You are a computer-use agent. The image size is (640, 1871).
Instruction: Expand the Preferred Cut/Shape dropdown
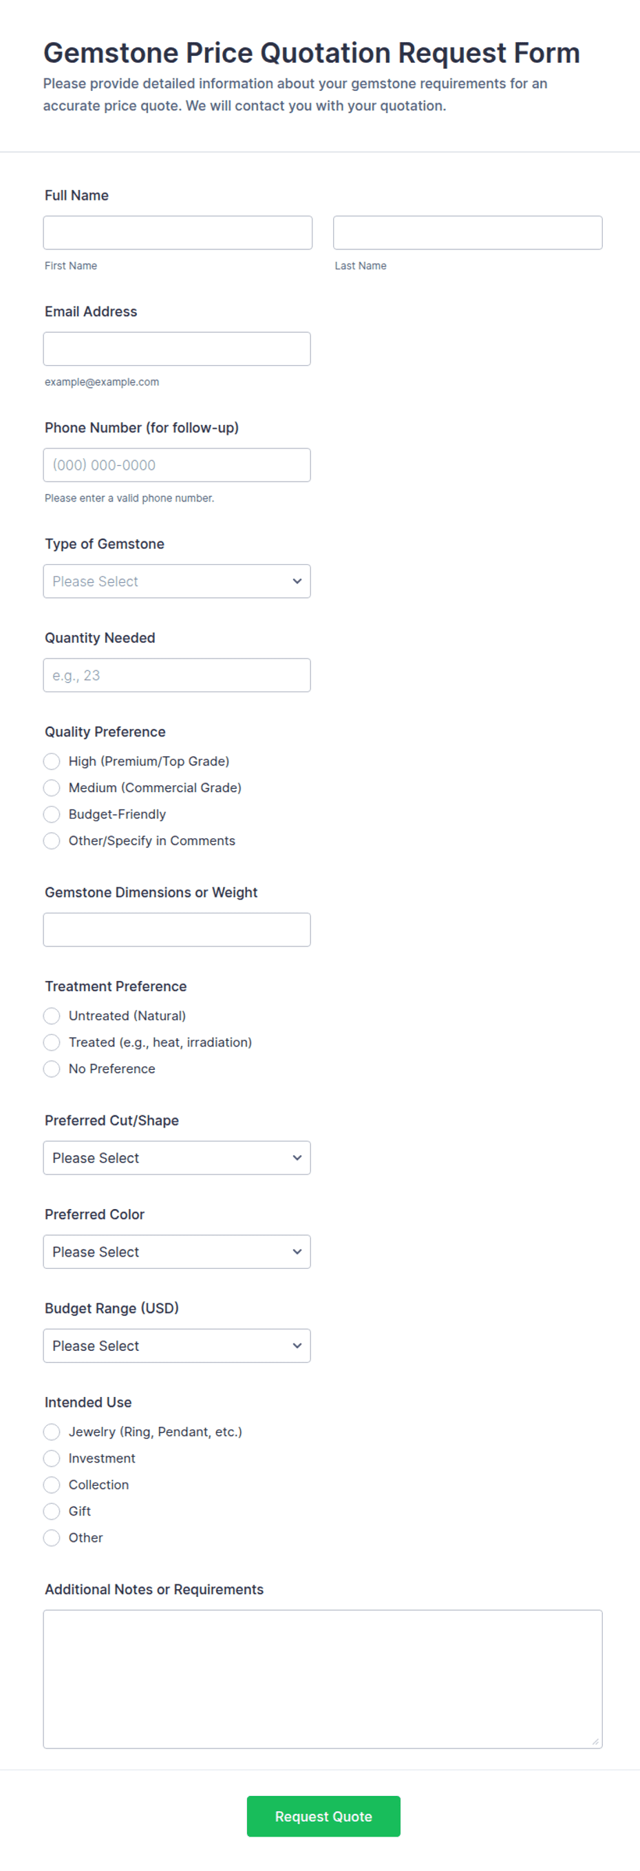pos(176,1157)
